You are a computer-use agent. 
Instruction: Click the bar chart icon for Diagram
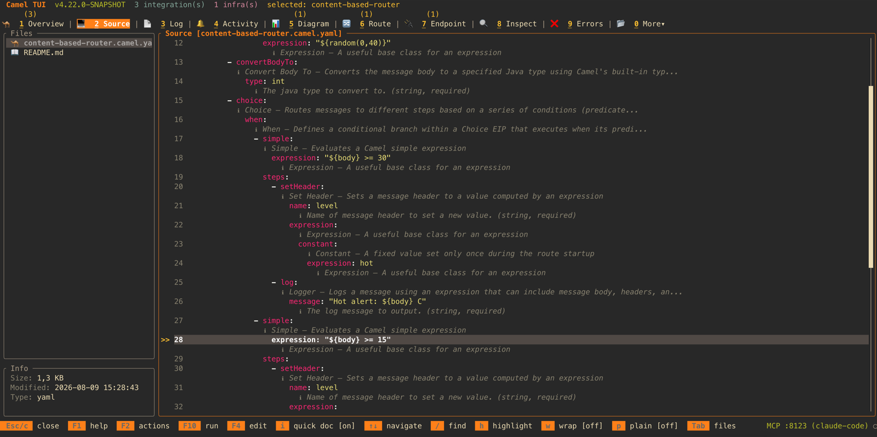pos(276,24)
